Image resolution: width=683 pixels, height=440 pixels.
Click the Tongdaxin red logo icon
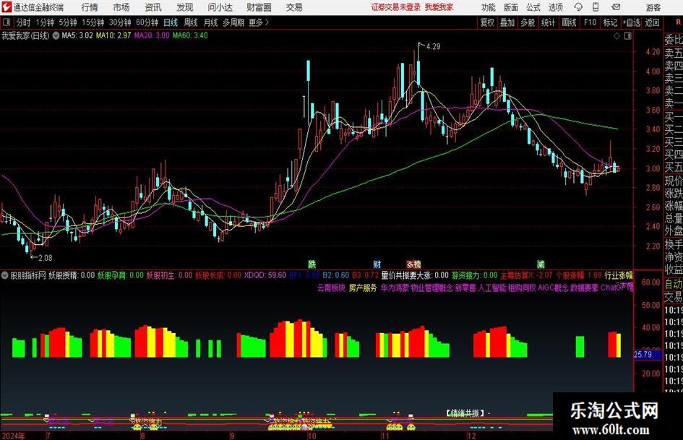point(7,7)
